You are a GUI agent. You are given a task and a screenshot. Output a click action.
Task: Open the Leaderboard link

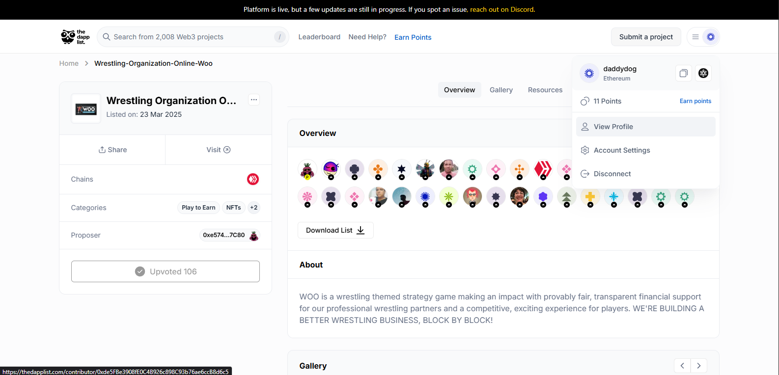point(319,37)
